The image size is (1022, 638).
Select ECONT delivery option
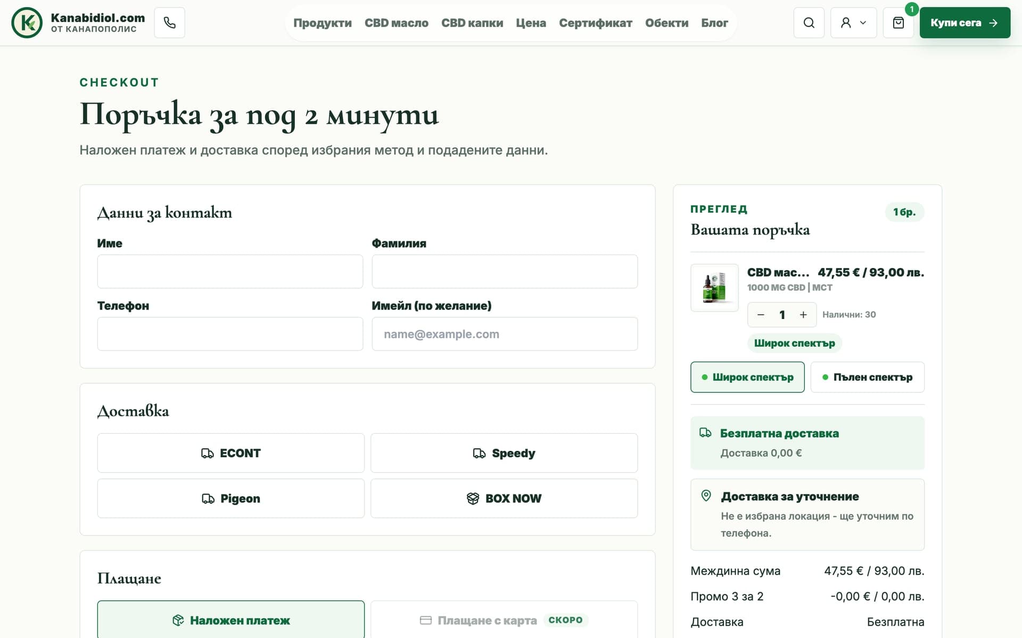[231, 453]
